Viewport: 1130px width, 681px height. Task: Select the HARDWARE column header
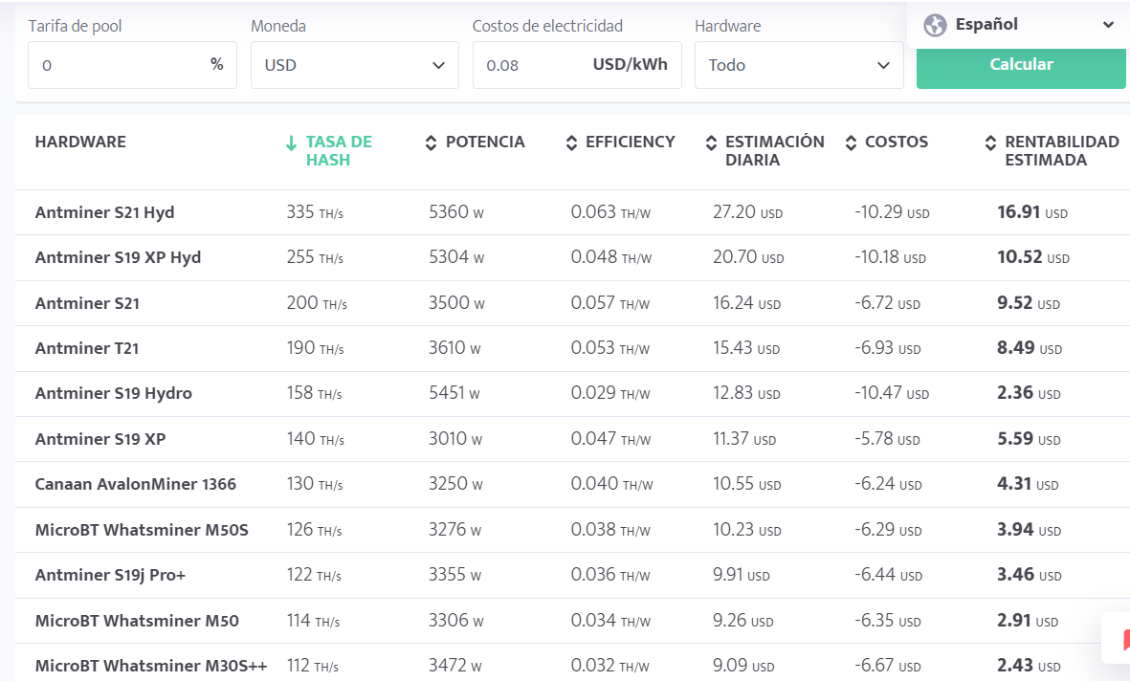80,142
